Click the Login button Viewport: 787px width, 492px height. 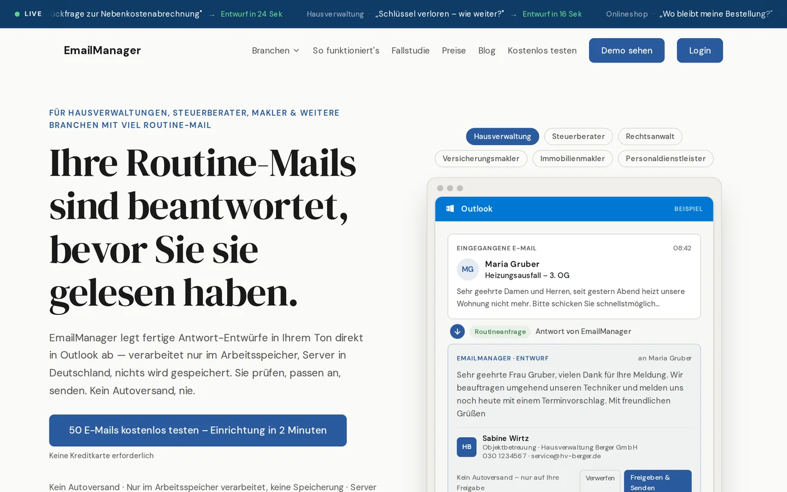pyautogui.click(x=700, y=51)
